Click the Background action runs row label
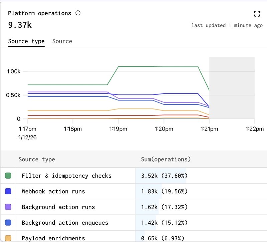Image resolution: width=267 pixels, height=242 pixels. 58,207
